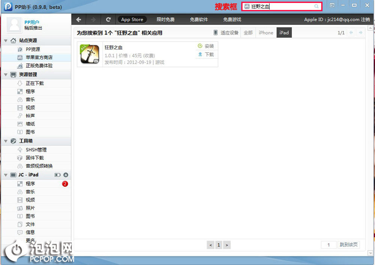The height and width of the screenshot is (265, 375).
Task: Click the back arrow navigation button
Action: tap(79, 19)
